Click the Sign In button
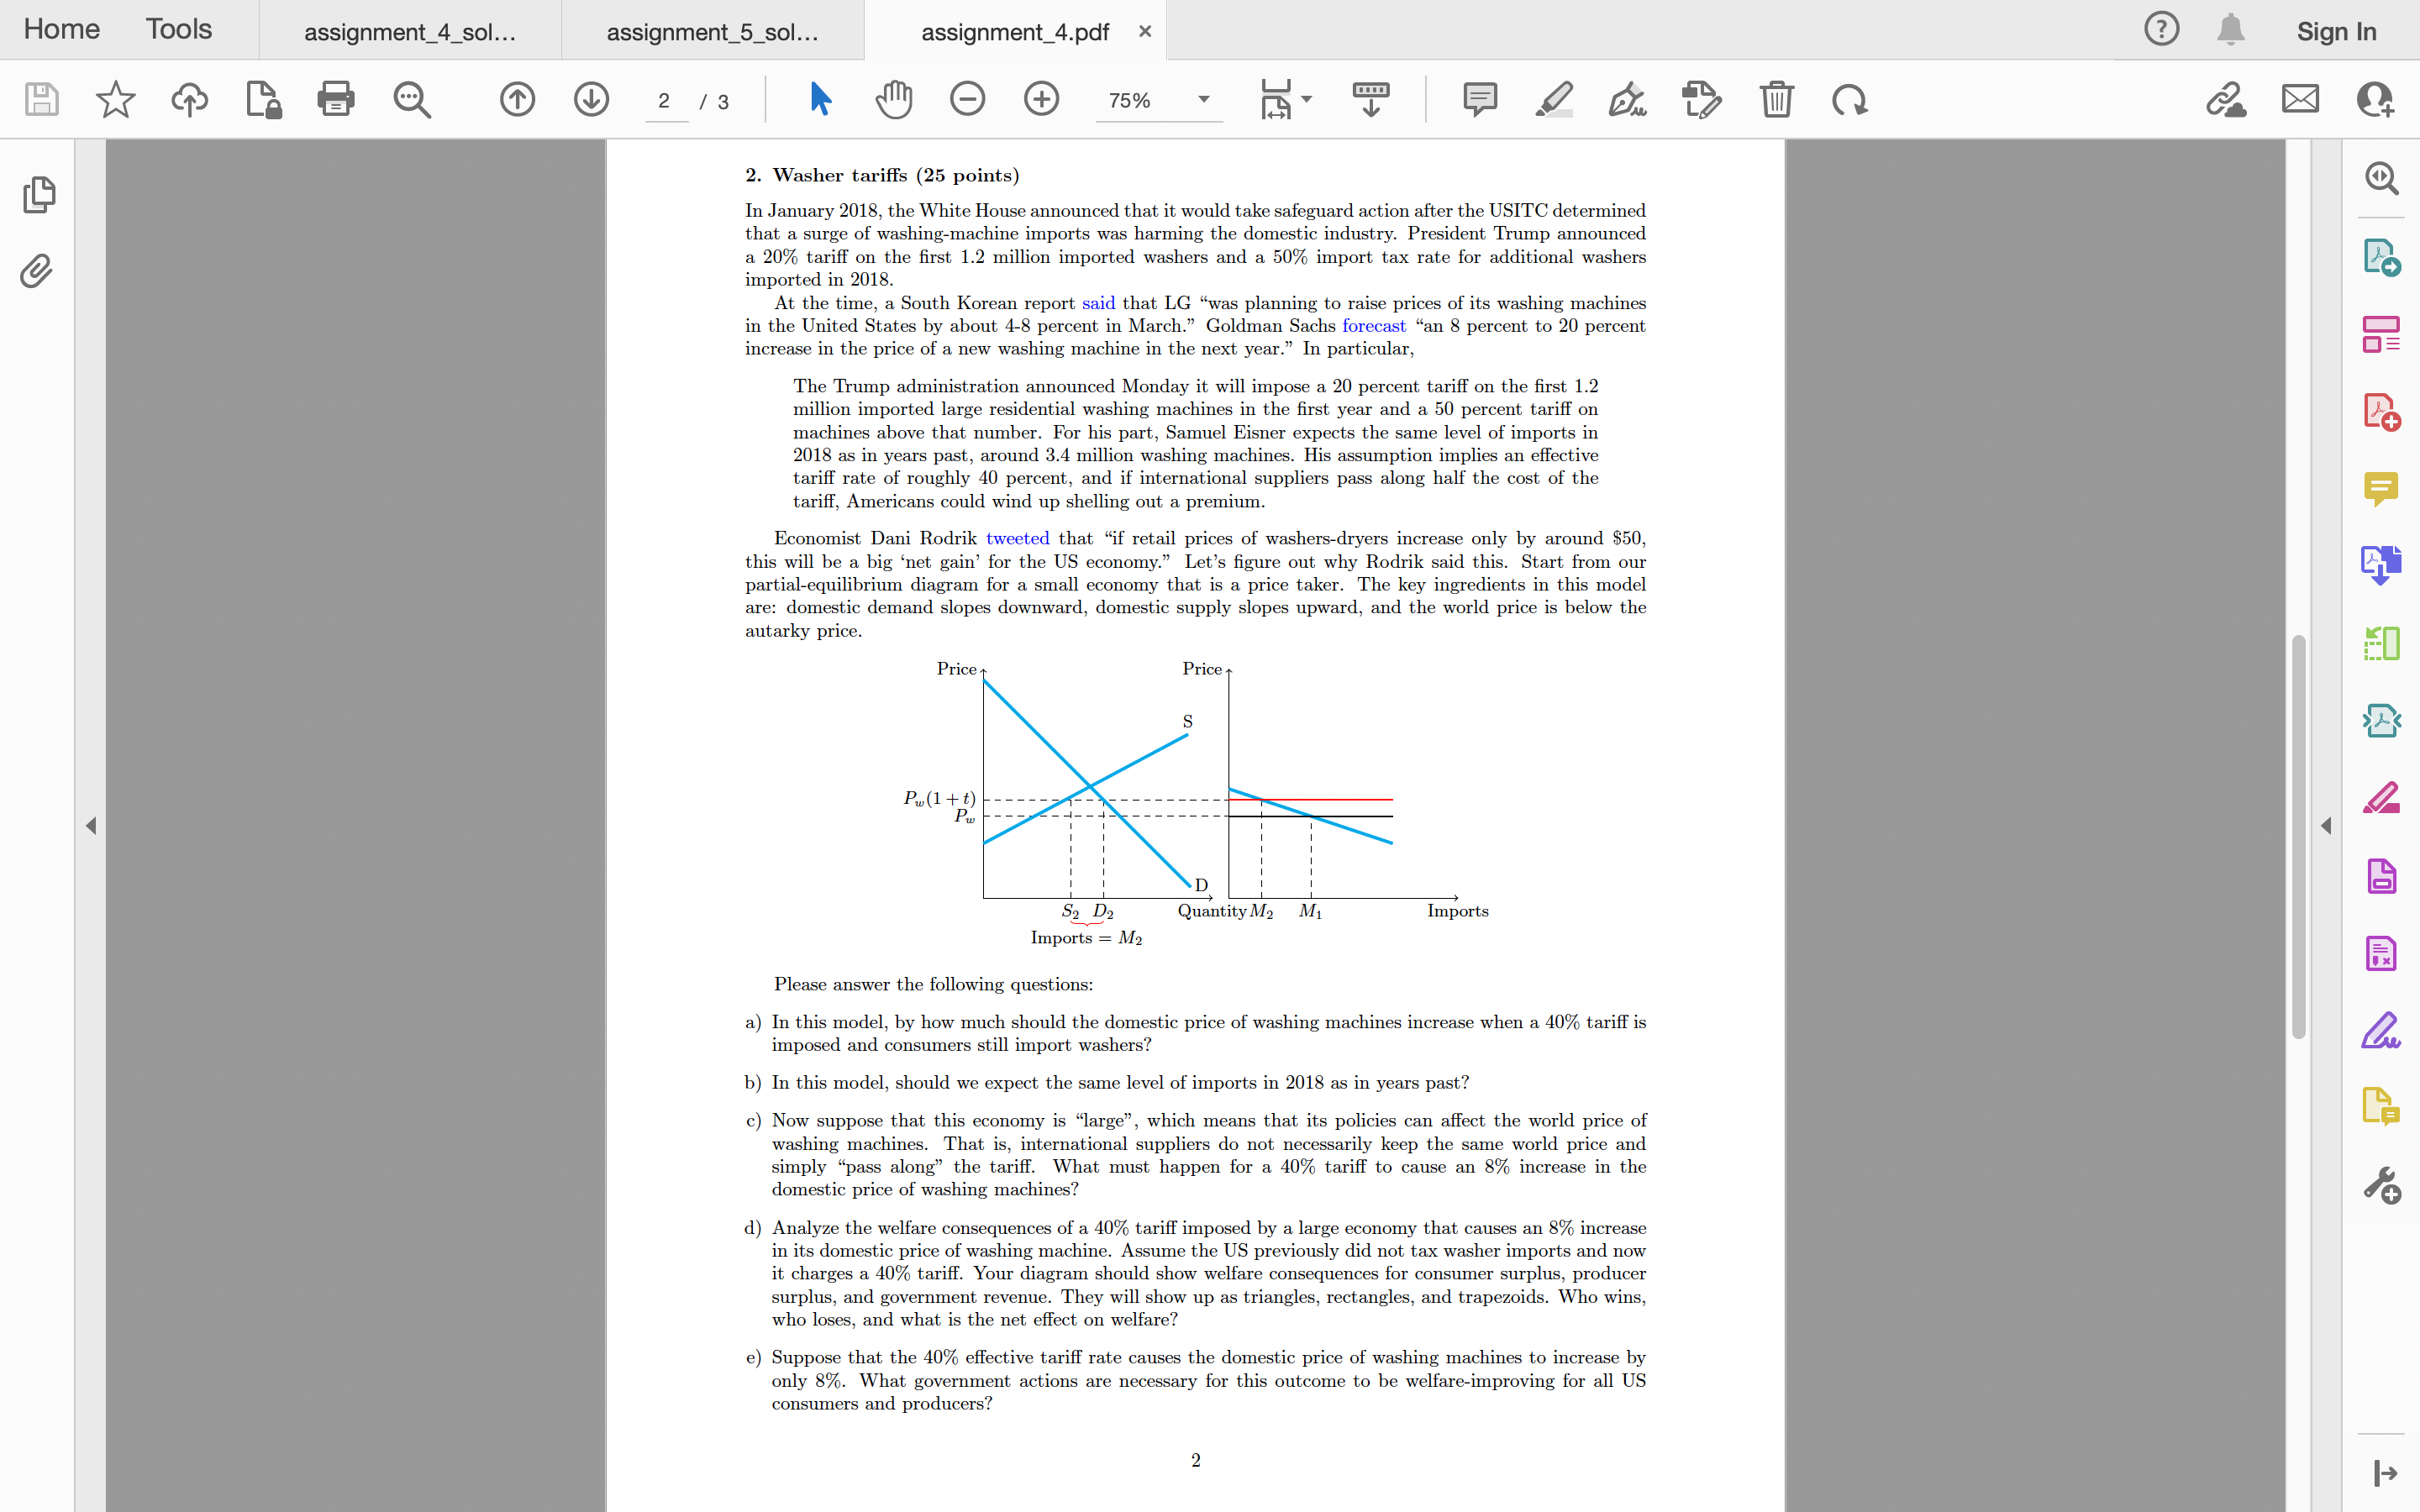 coord(2337,31)
